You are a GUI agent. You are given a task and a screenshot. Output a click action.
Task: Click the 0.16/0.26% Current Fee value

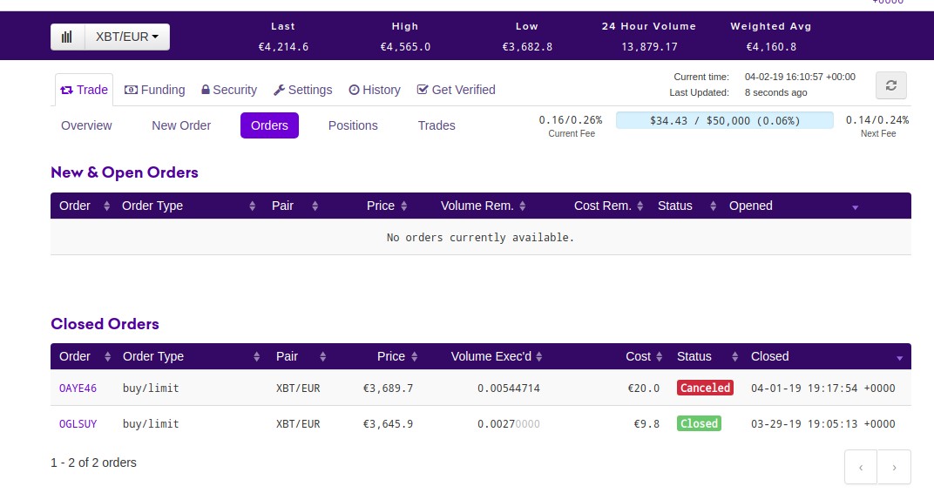coord(571,120)
